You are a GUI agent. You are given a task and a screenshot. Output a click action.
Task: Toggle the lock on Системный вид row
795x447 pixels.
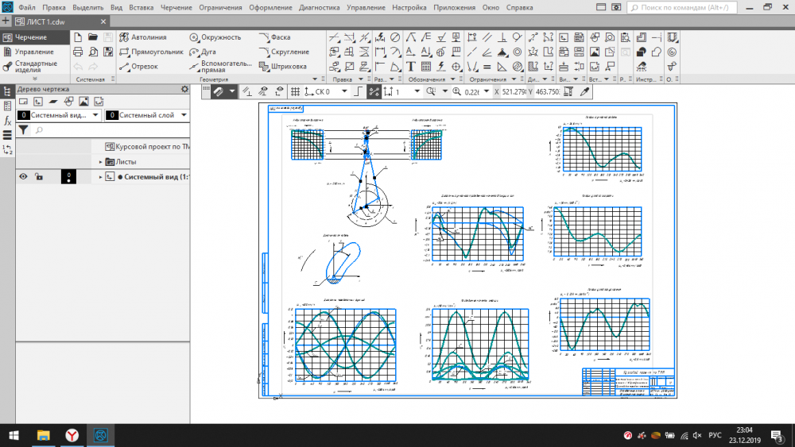(x=38, y=177)
